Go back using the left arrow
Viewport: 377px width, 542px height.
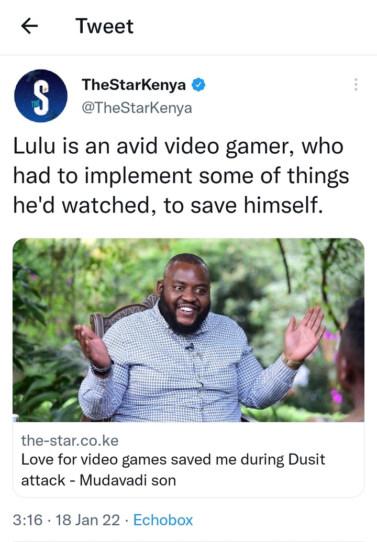(29, 26)
